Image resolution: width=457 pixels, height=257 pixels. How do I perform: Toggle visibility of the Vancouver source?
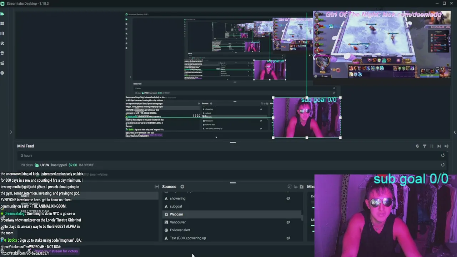pos(288,222)
